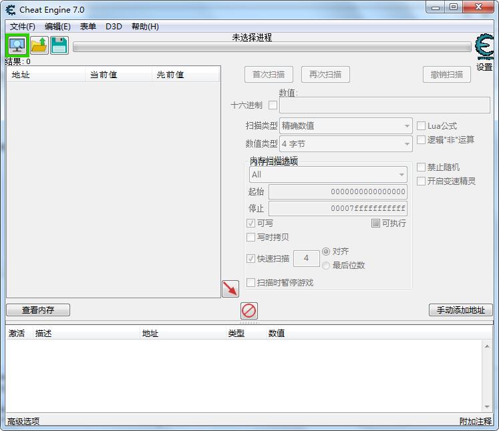Open the 表单 menu
Screen dimensions: 499x431
coord(88,27)
